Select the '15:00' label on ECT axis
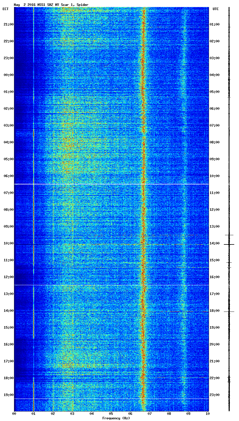 point(8,328)
